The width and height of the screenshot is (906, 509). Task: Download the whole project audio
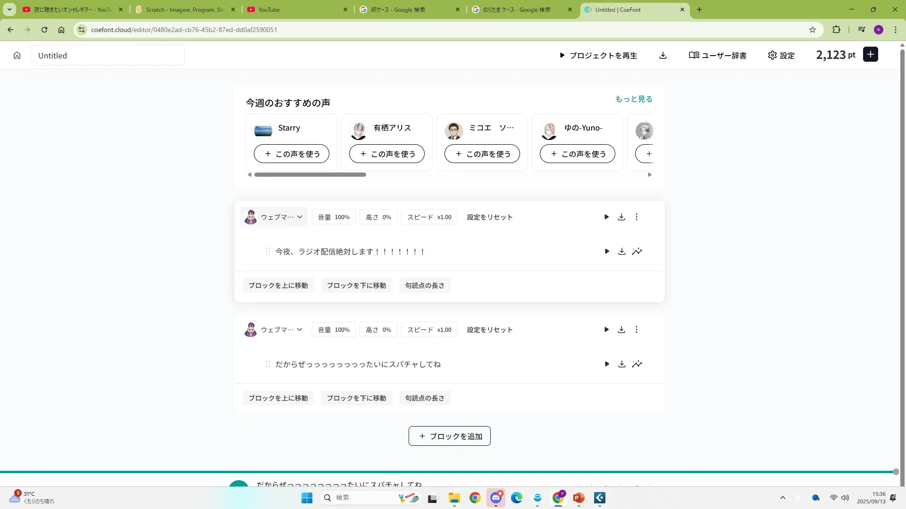pos(663,56)
